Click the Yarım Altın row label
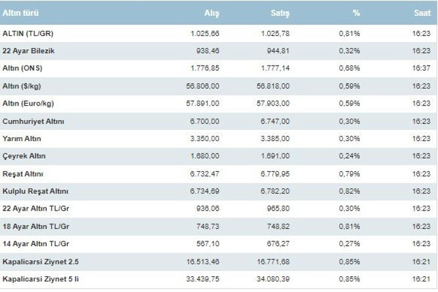The image size is (438, 292). 22,138
